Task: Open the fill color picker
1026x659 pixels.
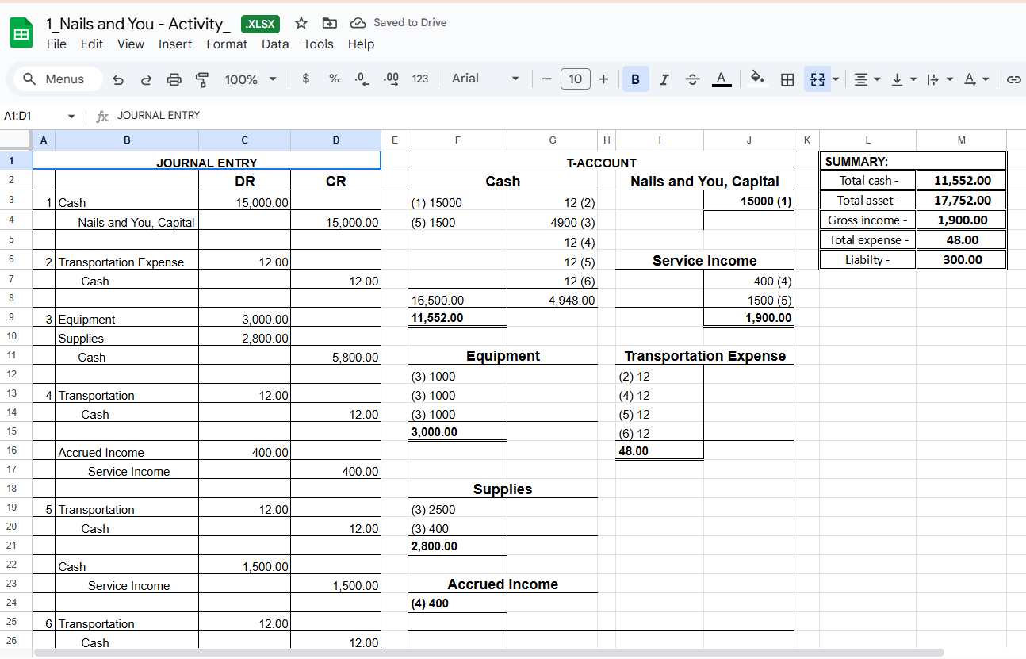Action: coord(758,79)
